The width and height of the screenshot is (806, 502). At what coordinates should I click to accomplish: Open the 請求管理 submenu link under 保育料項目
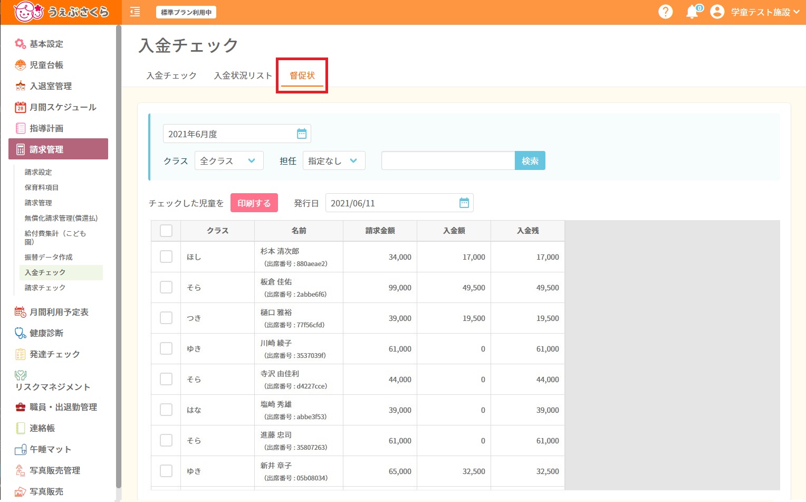tap(38, 203)
